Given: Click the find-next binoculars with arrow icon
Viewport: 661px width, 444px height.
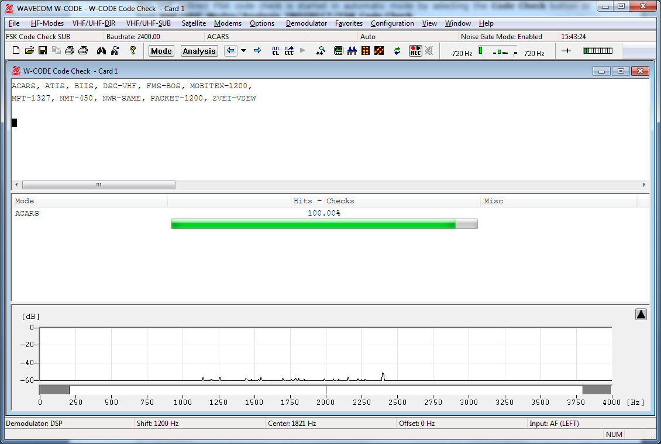Looking at the screenshot, I should coord(115,51).
